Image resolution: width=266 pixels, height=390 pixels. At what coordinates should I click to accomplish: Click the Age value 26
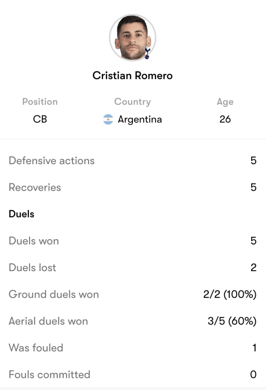click(x=225, y=119)
